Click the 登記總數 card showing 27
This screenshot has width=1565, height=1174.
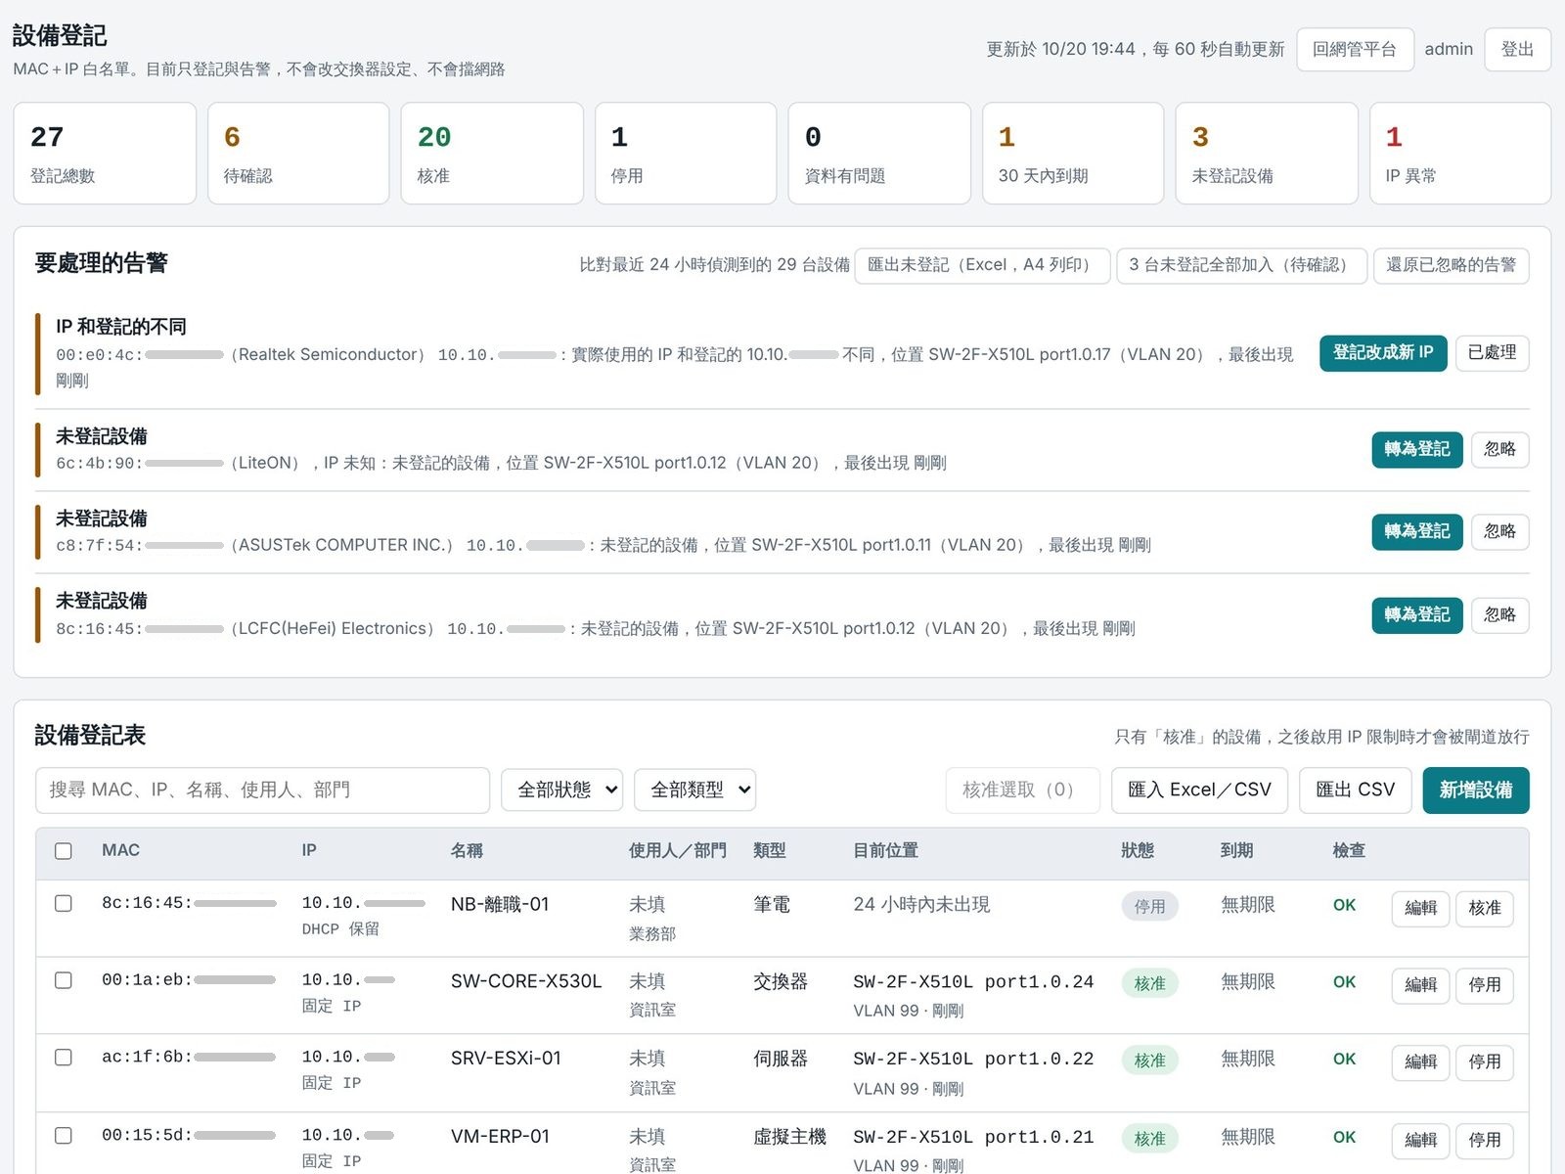(x=105, y=154)
